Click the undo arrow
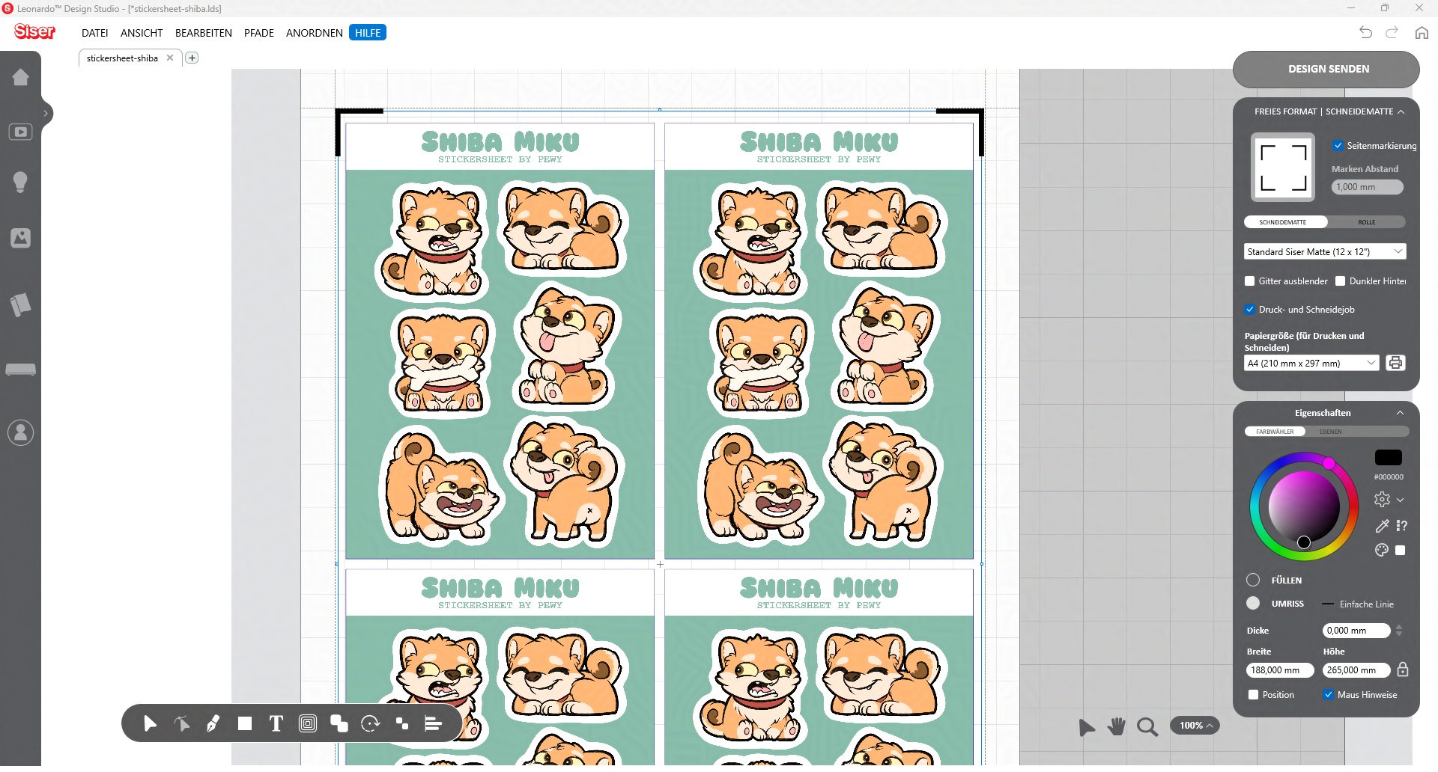This screenshot has height=772, width=1438. tap(1365, 32)
